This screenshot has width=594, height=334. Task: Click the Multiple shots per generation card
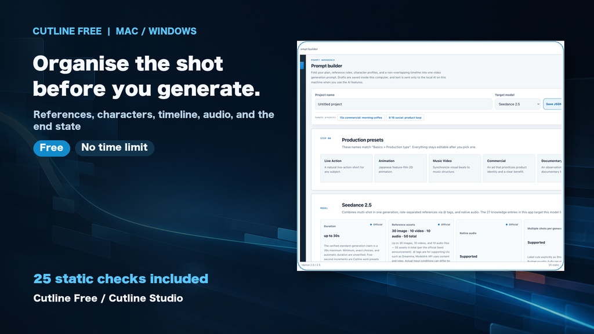543,241
